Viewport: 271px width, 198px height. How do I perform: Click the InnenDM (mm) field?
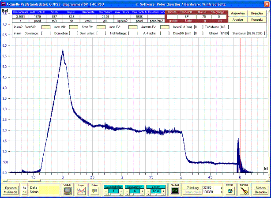pos(198,27)
